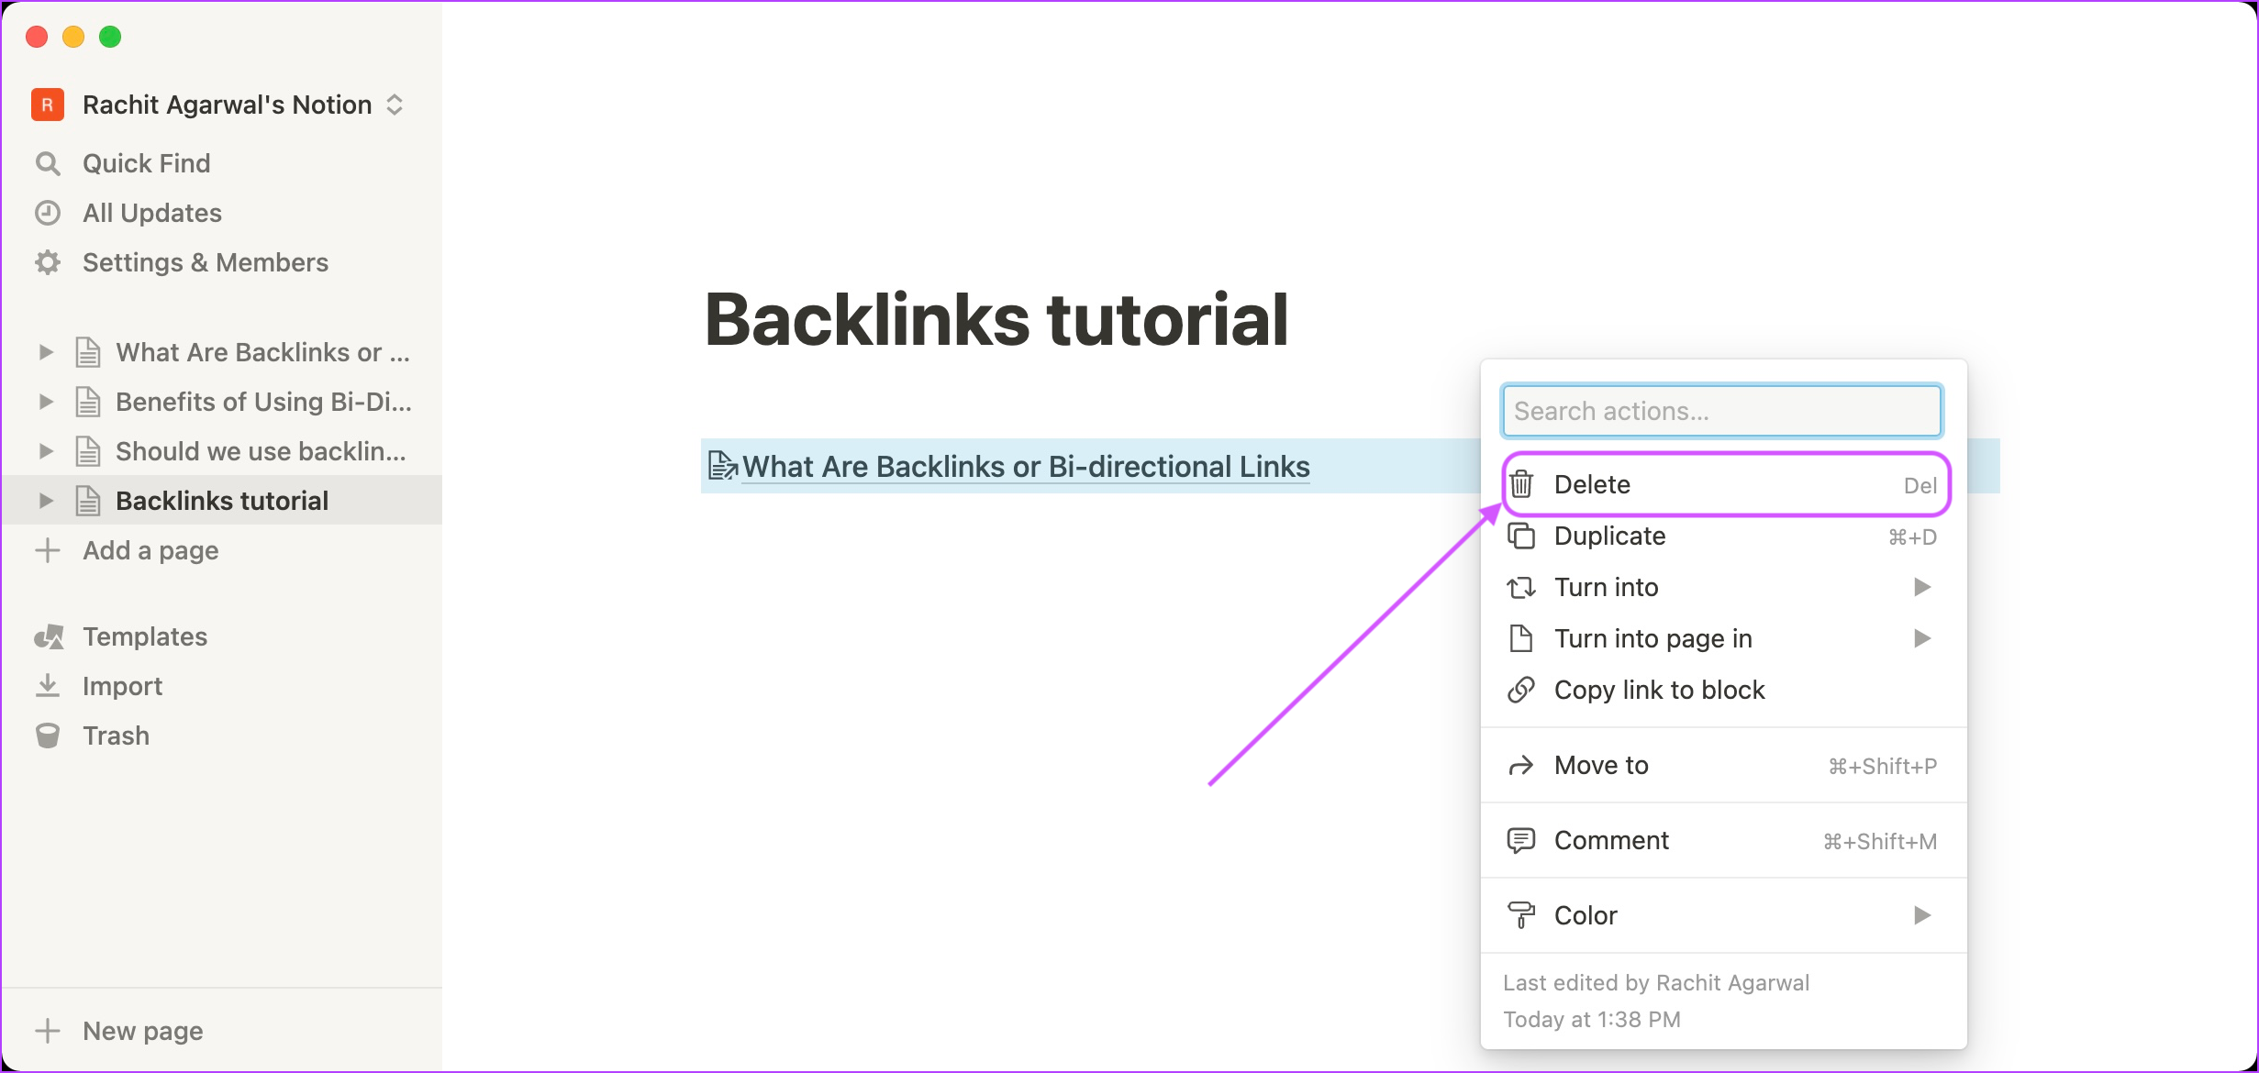Click Add a page in sidebar
The width and height of the screenshot is (2259, 1073).
tap(150, 550)
